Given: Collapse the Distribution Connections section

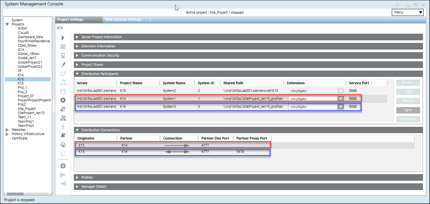Looking at the screenshot, I should point(77,130).
